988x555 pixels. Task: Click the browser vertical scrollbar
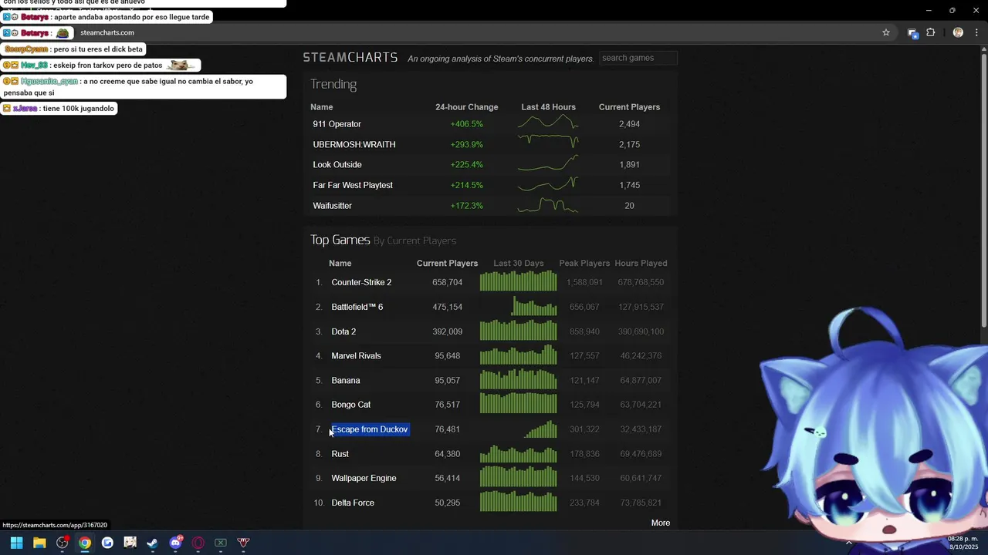pyautogui.click(x=983, y=189)
